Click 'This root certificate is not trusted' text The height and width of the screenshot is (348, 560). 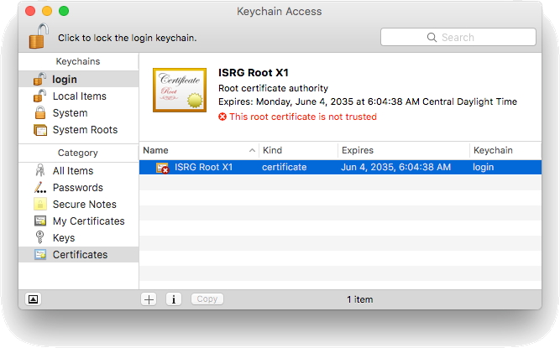tap(303, 117)
